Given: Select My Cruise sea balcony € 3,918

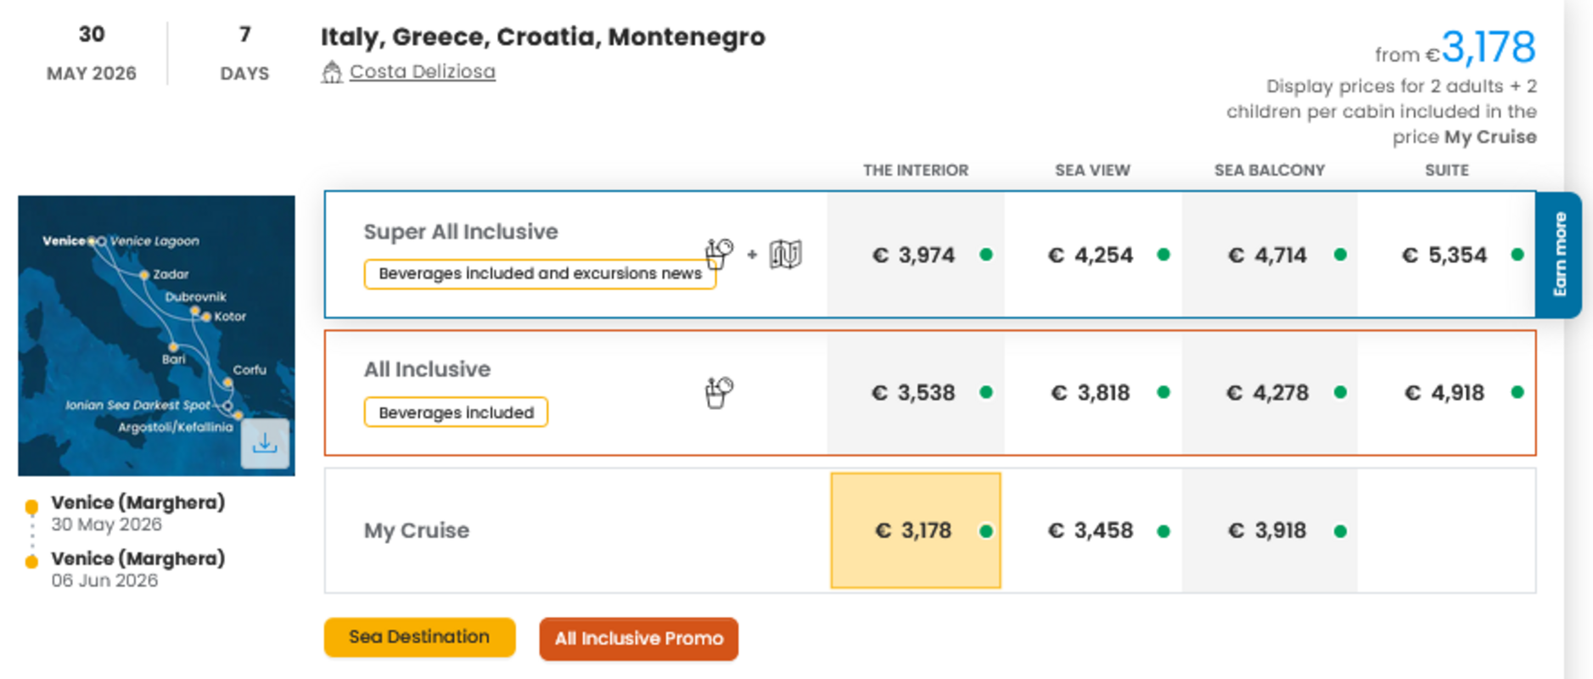Looking at the screenshot, I should [1267, 530].
